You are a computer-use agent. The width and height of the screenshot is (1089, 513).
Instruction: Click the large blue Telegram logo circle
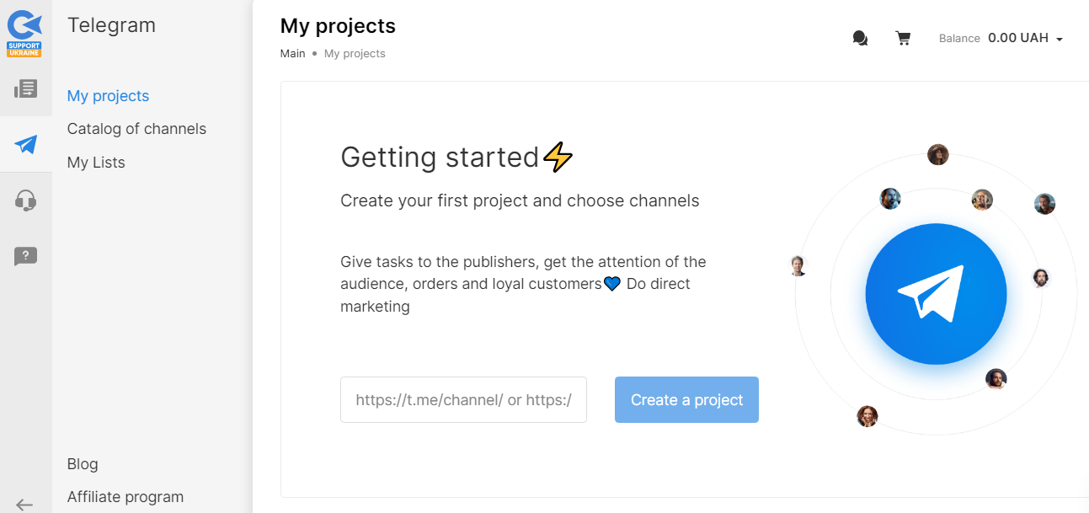pyautogui.click(x=936, y=294)
